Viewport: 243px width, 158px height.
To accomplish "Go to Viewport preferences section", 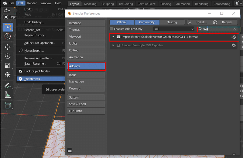I will (x=86, y=37).
